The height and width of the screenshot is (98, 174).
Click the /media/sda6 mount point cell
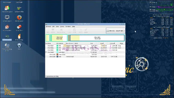coord(70,56)
